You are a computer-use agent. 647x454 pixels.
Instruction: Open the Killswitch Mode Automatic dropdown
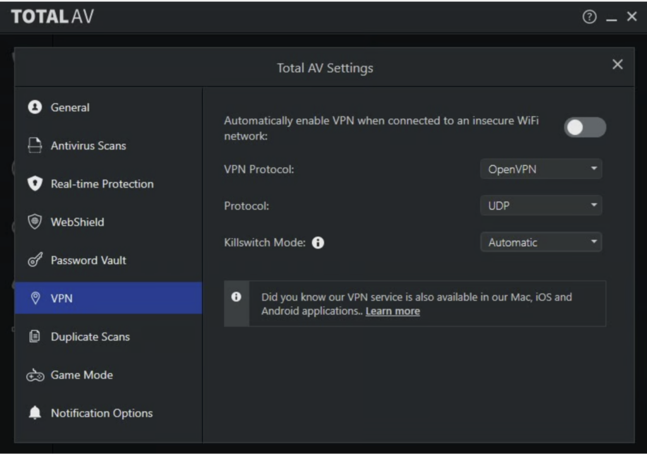(541, 242)
